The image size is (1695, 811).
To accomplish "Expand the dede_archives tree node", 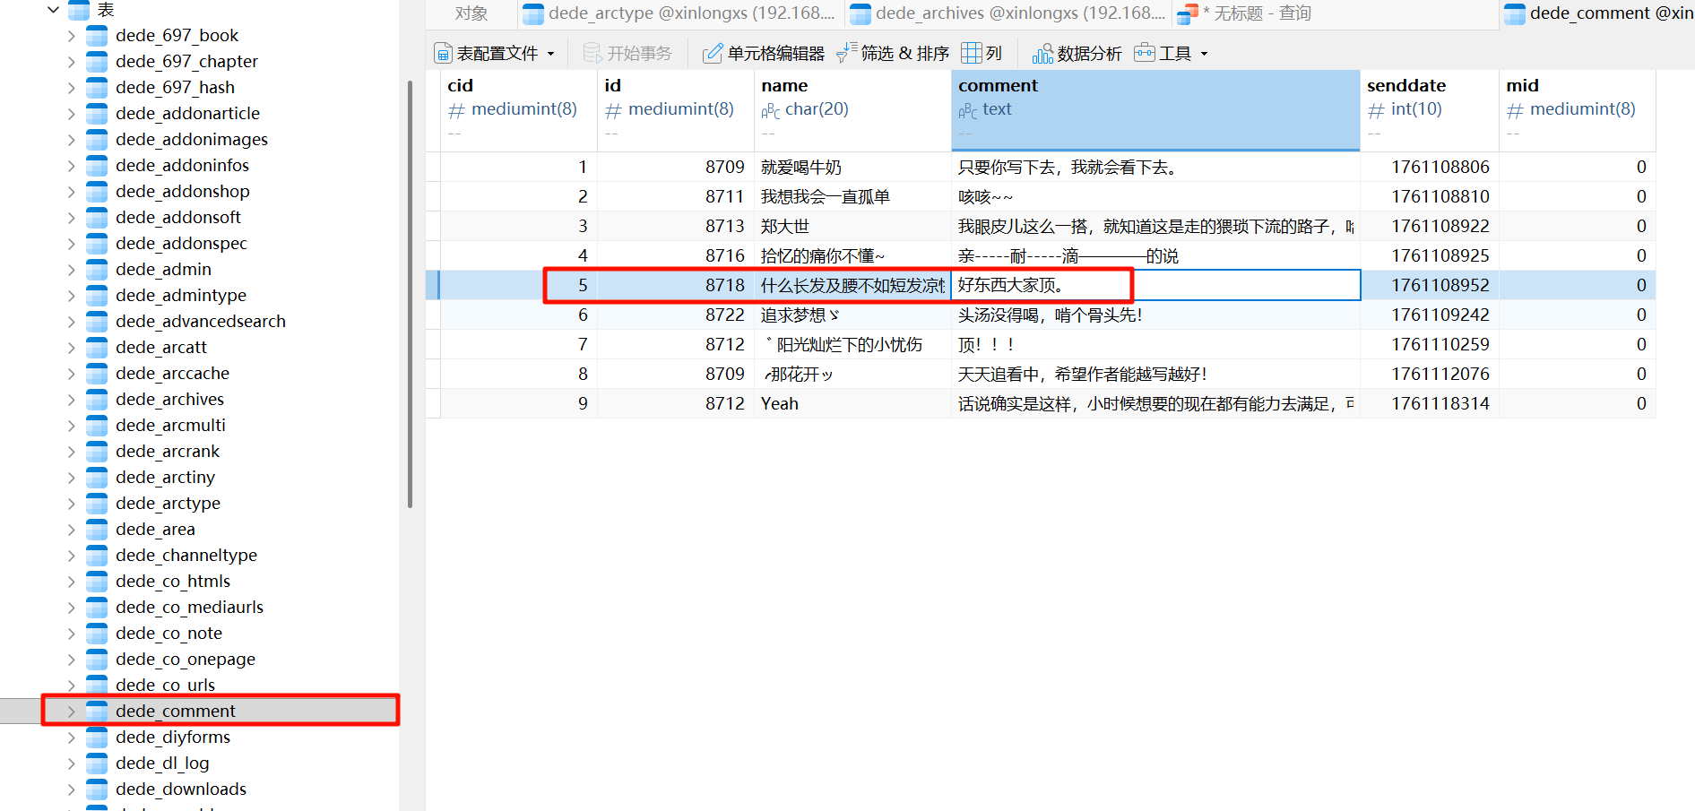I will 72,400.
